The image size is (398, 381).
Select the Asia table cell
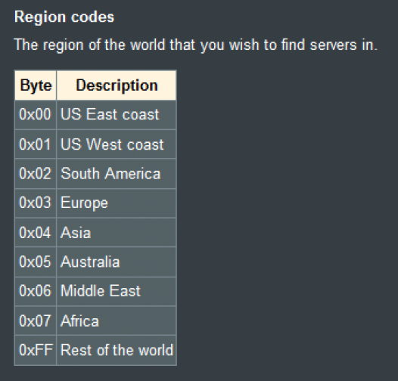117,233
